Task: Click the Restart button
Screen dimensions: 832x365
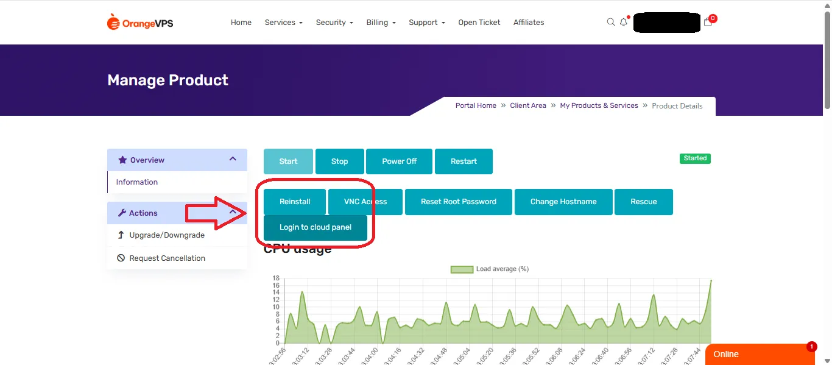Action: click(464, 161)
